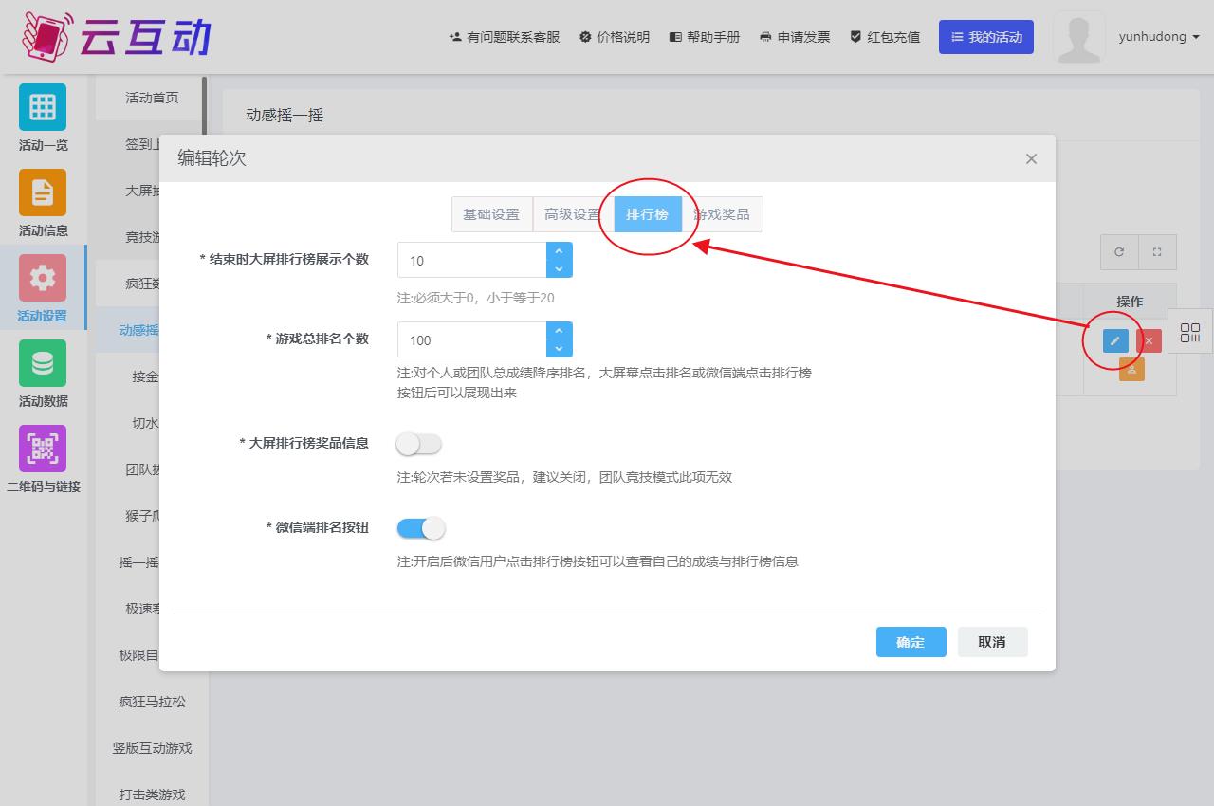Screen dimensions: 1214x806
Task: Click the red delete icon in 操作 column
Action: (1149, 340)
